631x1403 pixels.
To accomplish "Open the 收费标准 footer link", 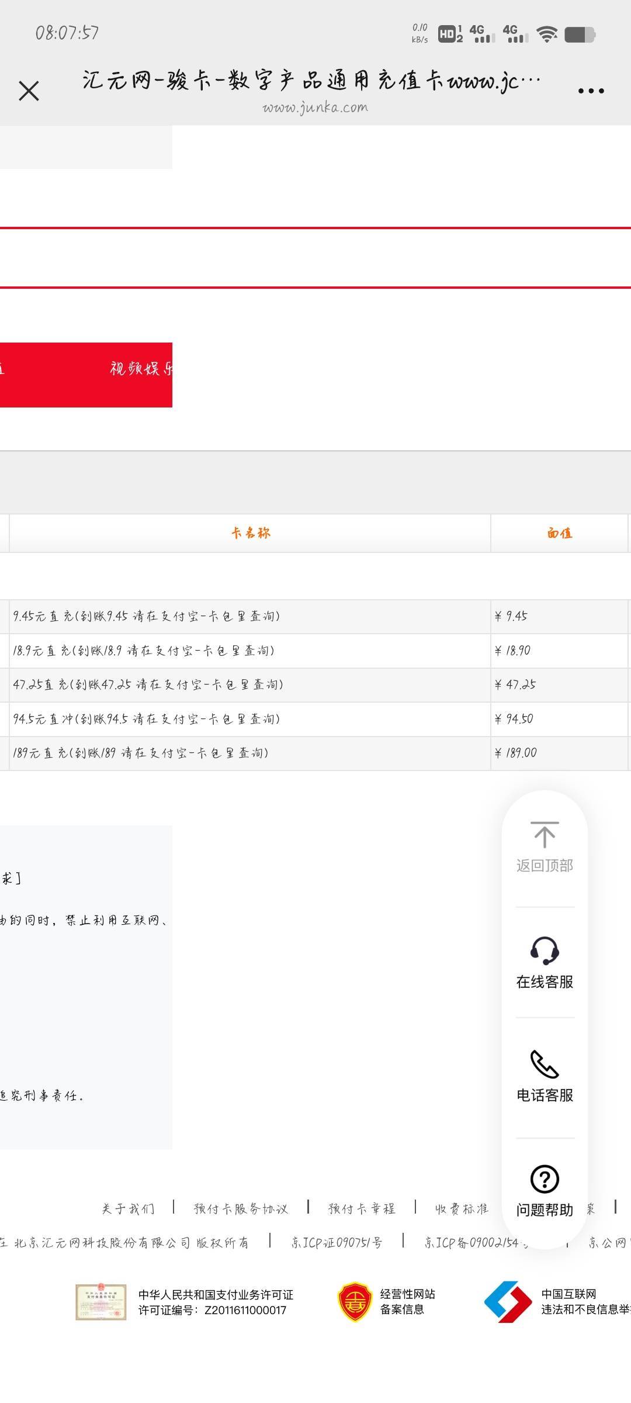I will click(x=462, y=1209).
